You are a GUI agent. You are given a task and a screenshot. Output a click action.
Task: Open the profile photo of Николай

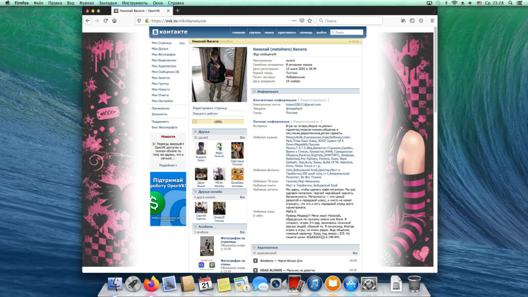tap(219, 75)
